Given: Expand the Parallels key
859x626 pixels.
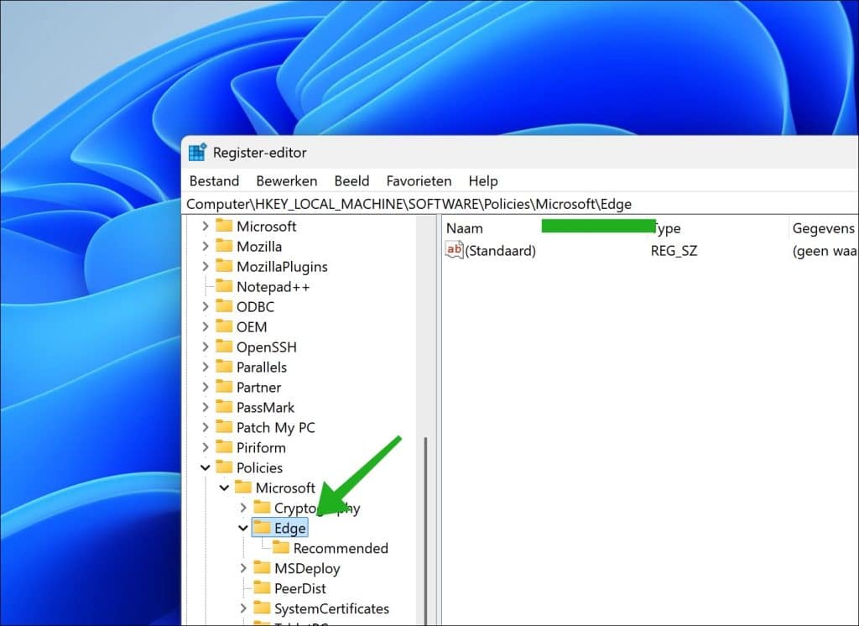Looking at the screenshot, I should tap(206, 367).
